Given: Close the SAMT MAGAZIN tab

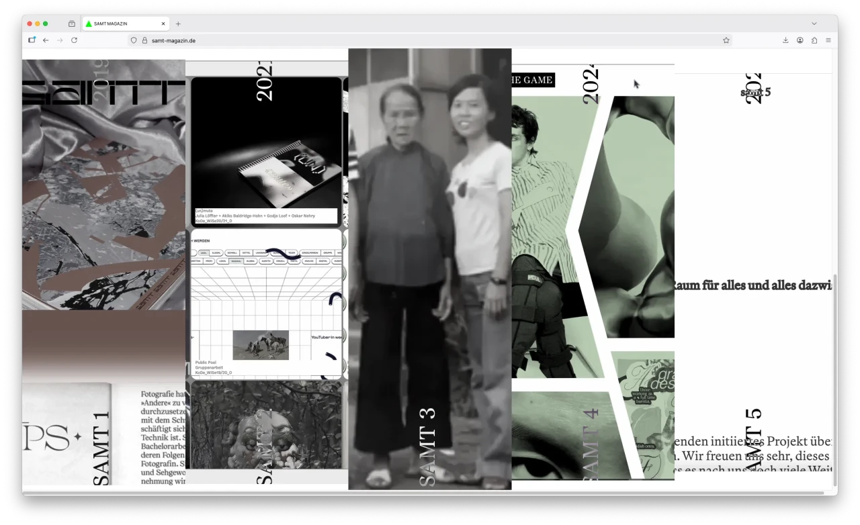Looking at the screenshot, I should coord(163,23).
